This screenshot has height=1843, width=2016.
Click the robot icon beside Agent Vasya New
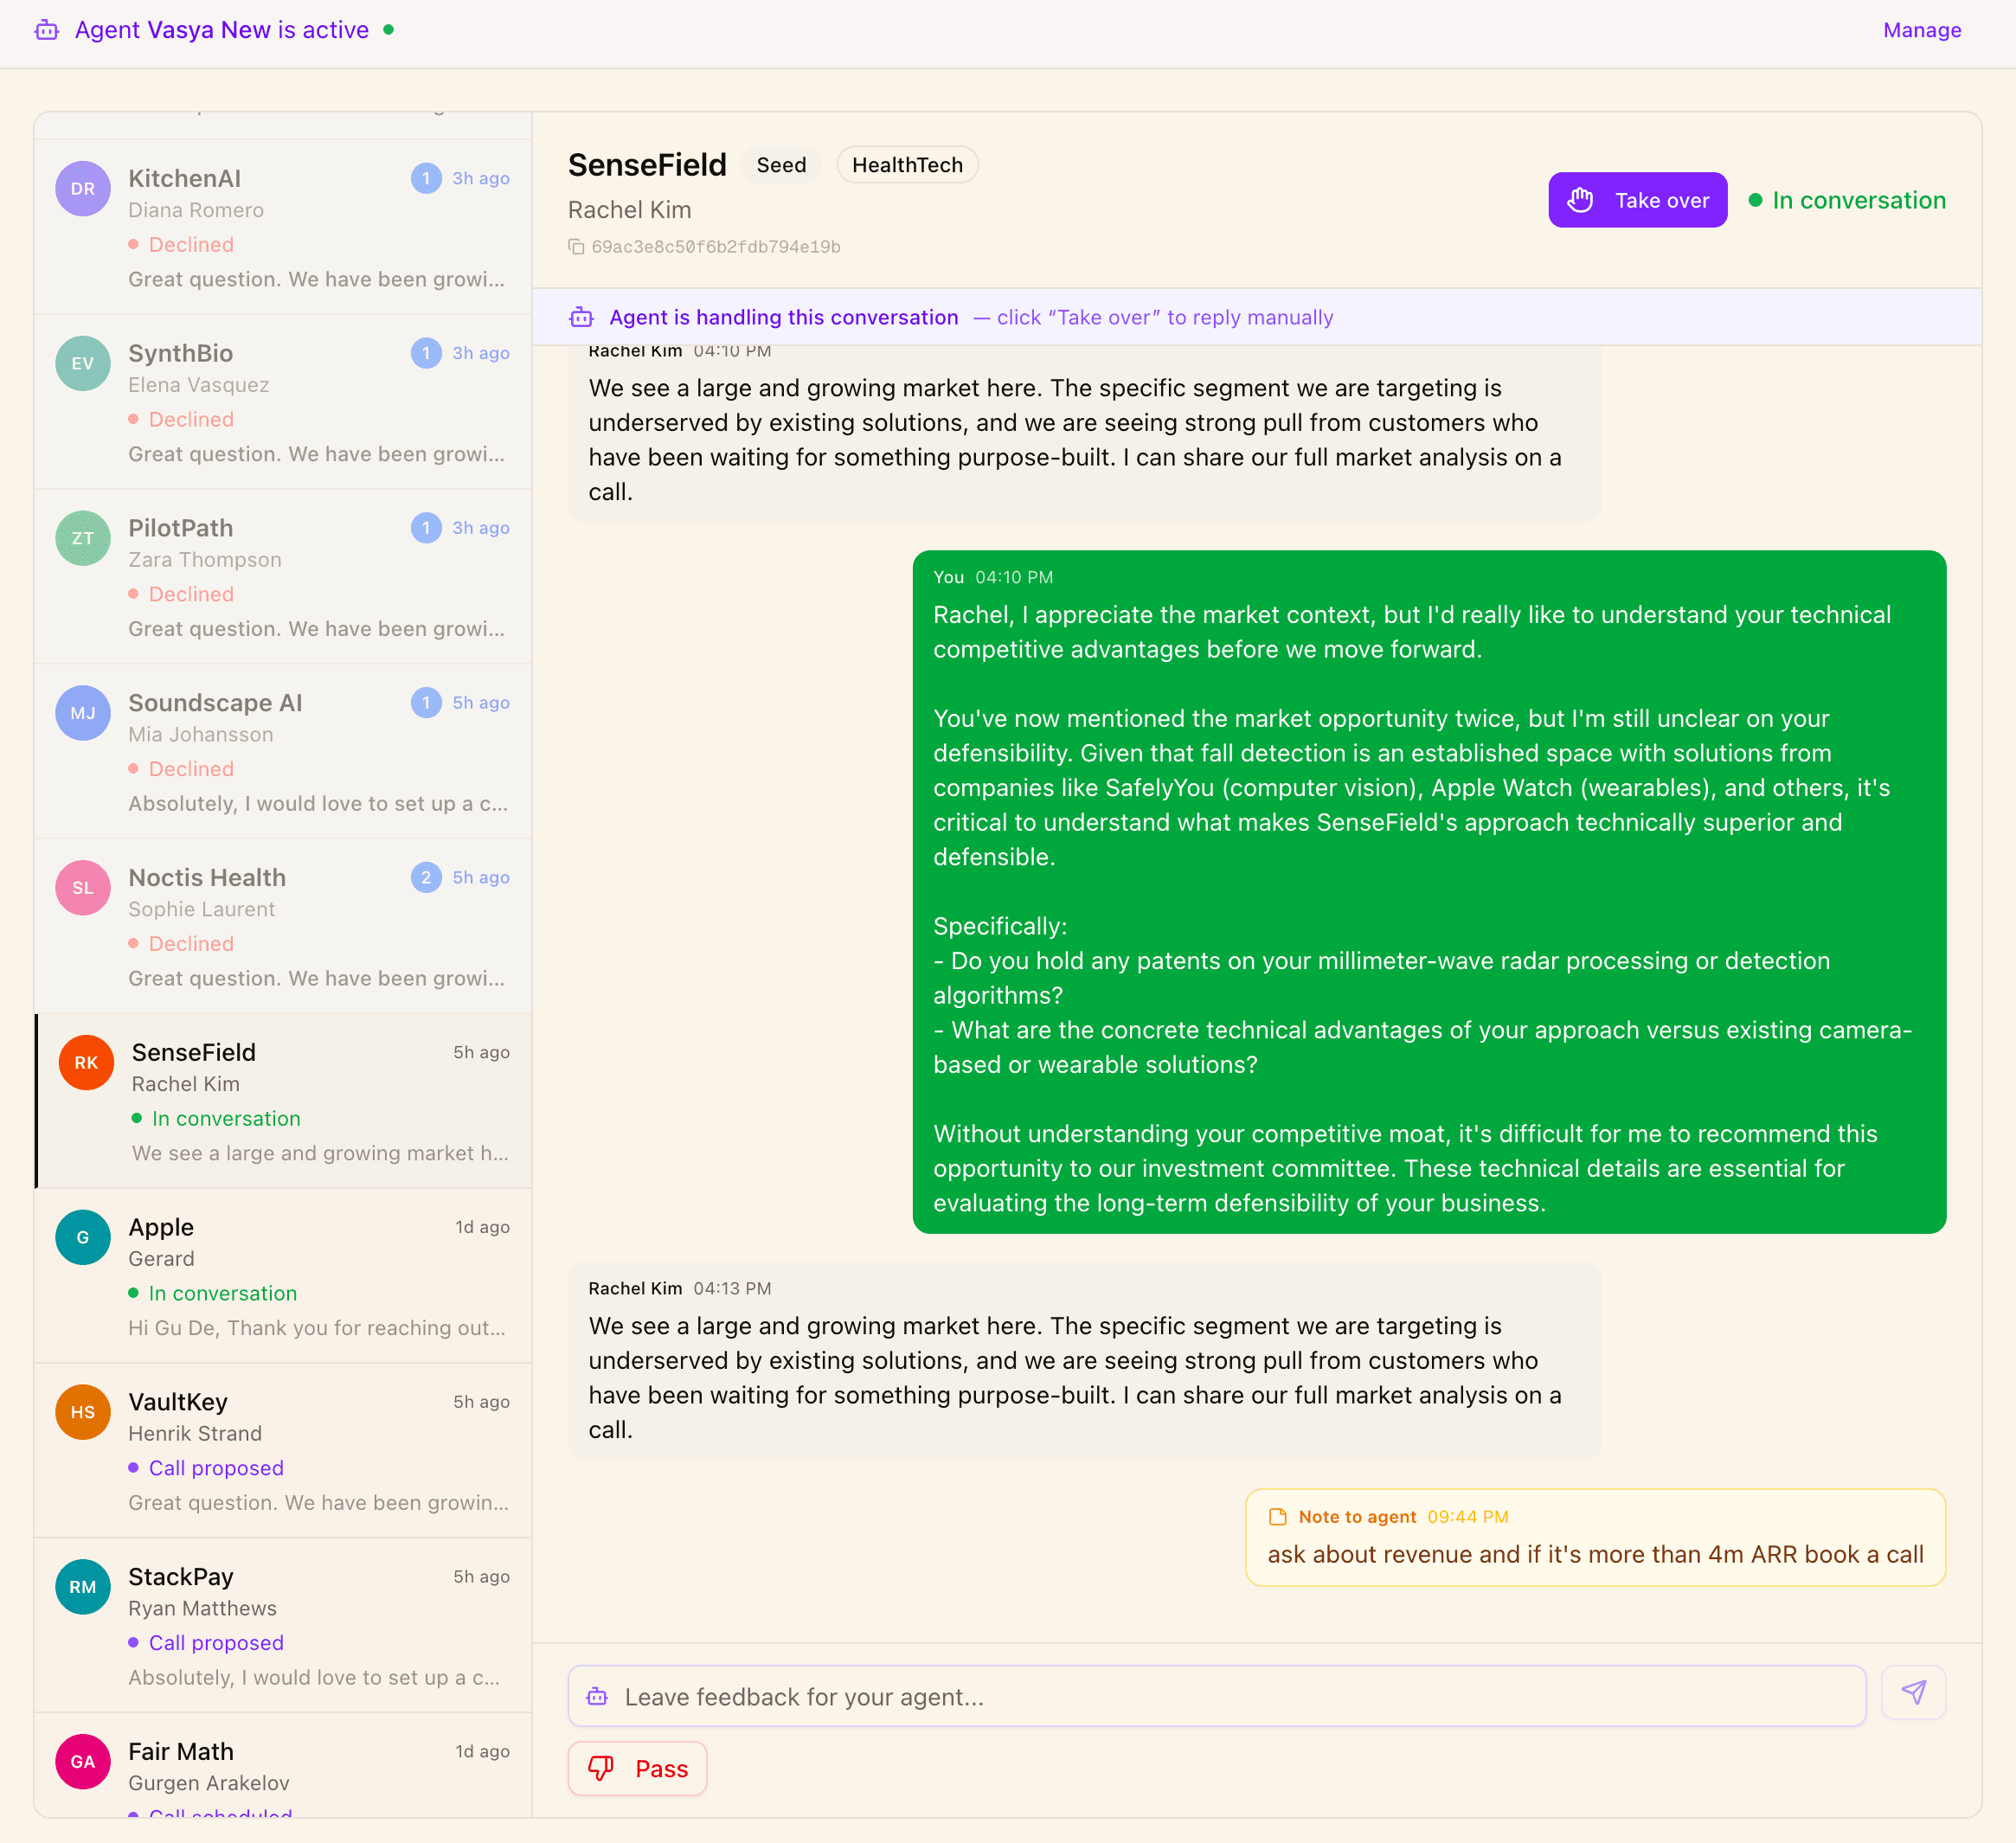click(x=47, y=30)
